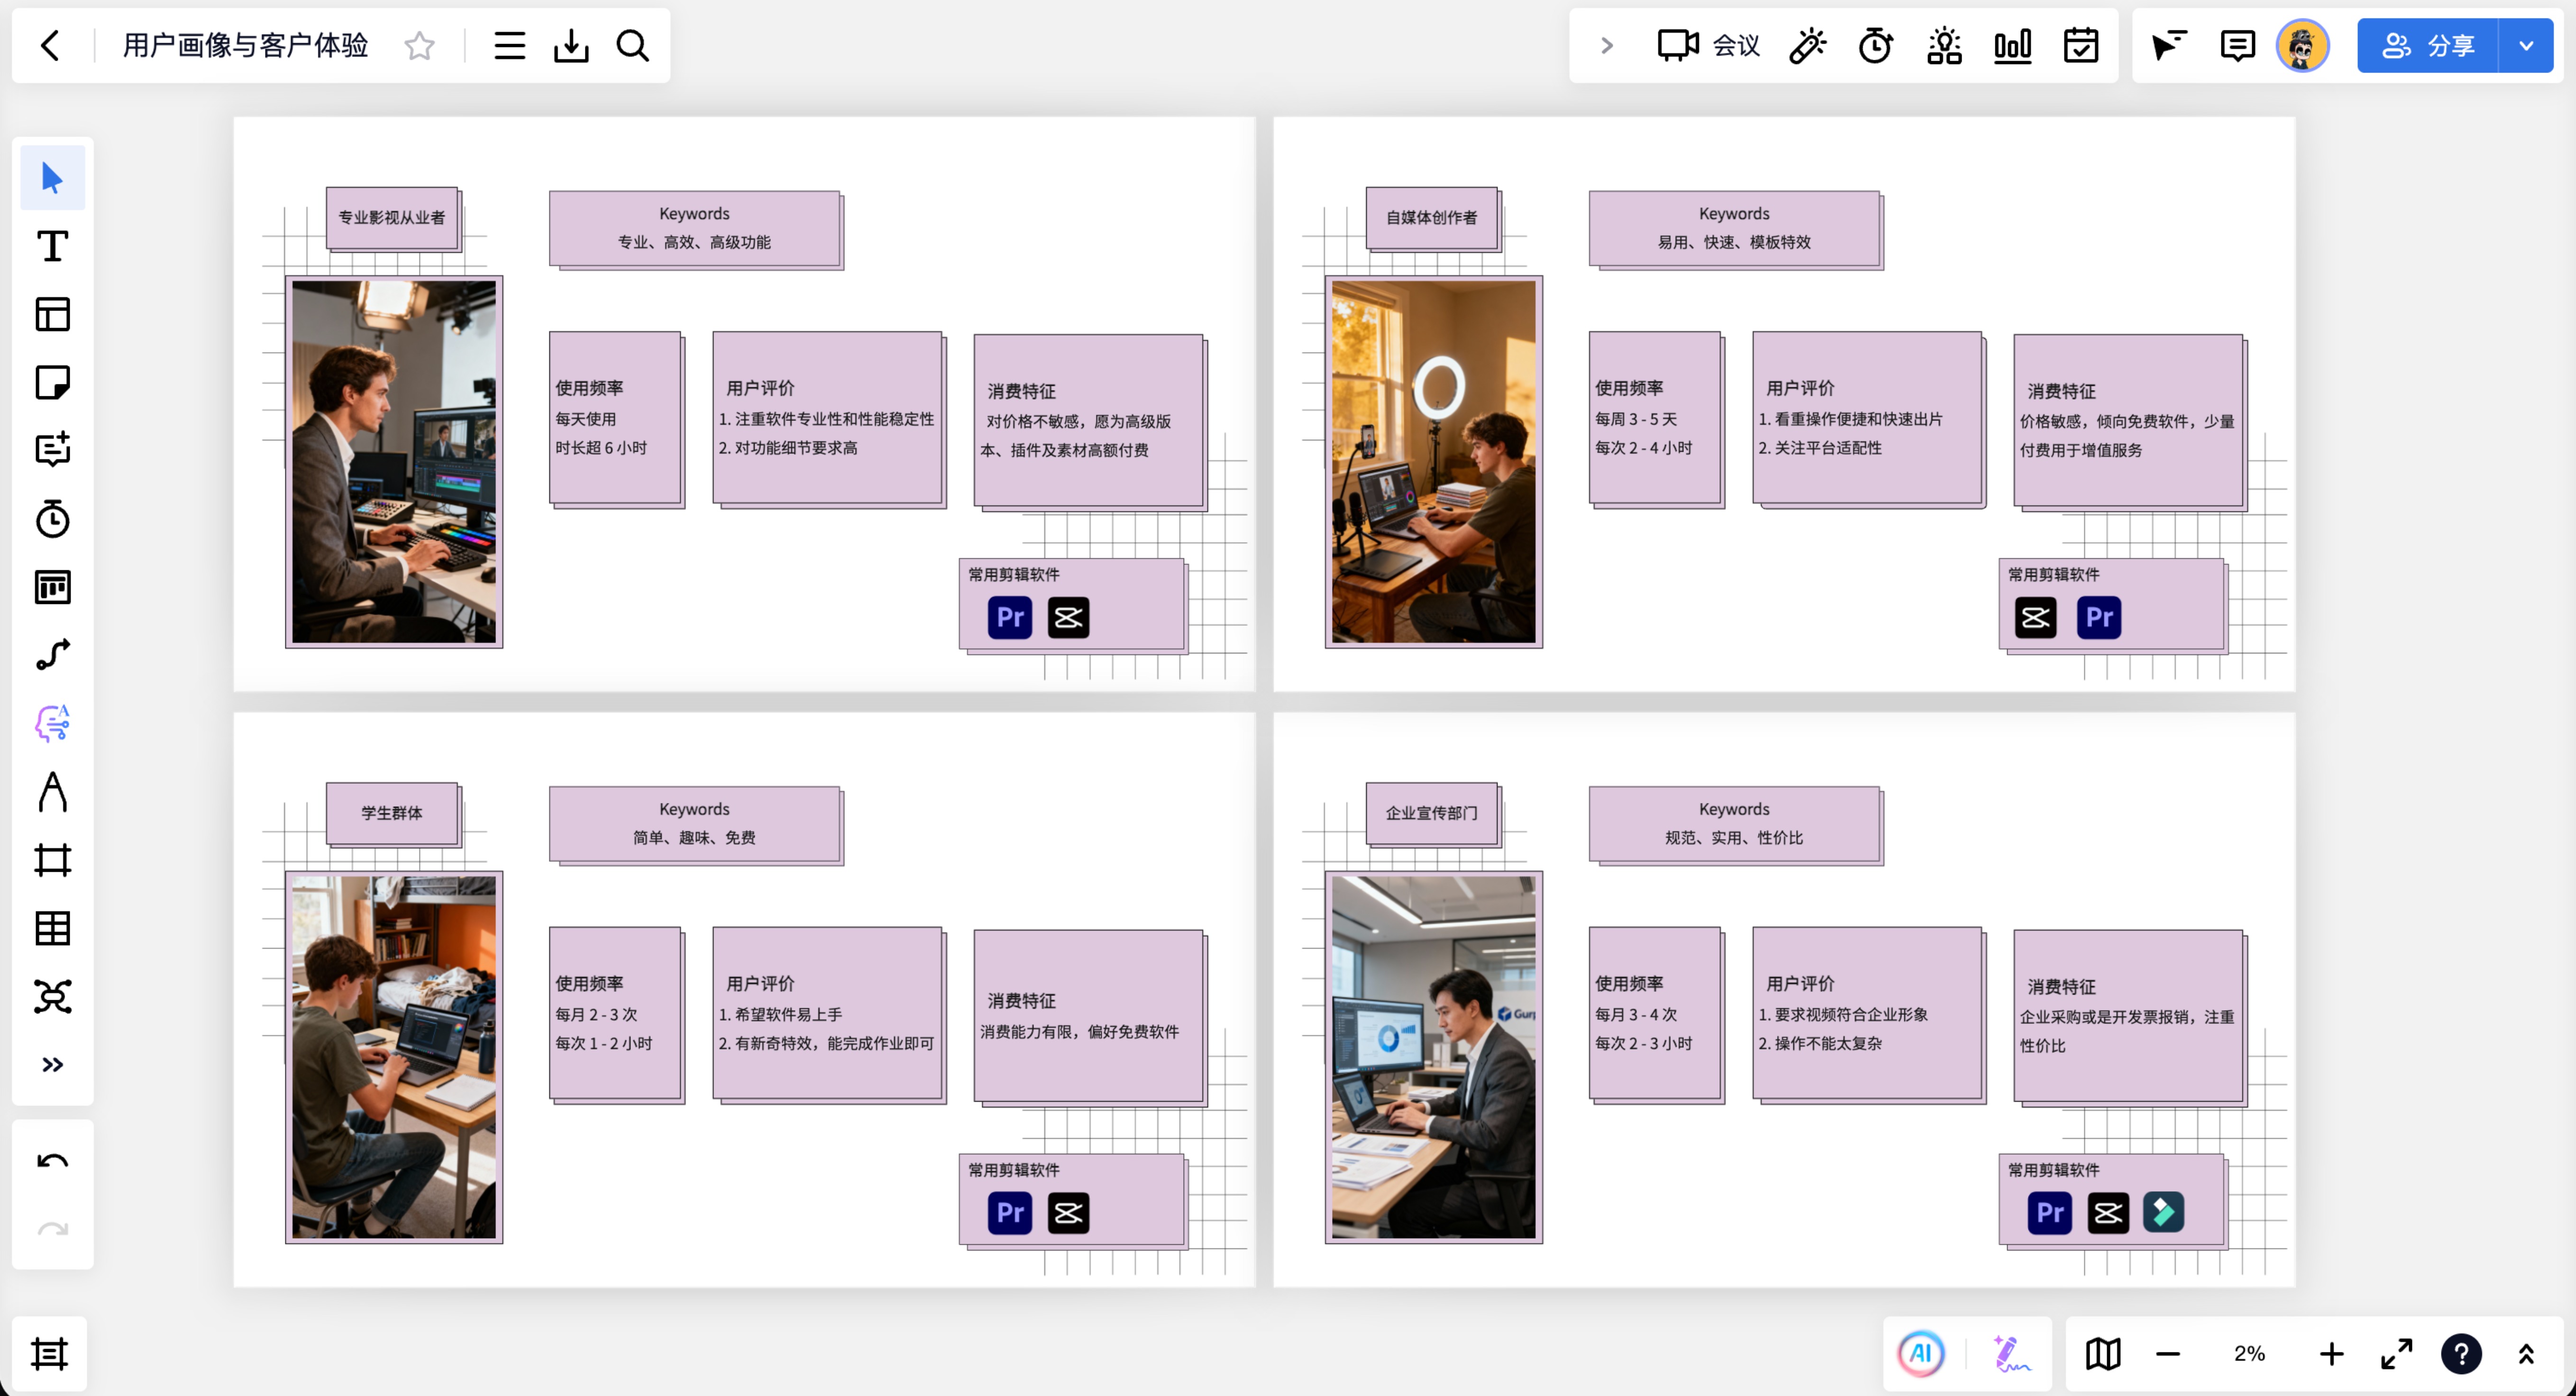Click the download export icon
The image size is (2576, 1396).
(571, 45)
